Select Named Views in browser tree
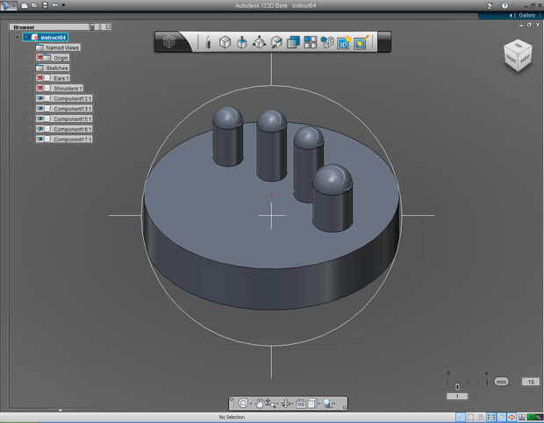The width and height of the screenshot is (544, 423). (x=61, y=47)
